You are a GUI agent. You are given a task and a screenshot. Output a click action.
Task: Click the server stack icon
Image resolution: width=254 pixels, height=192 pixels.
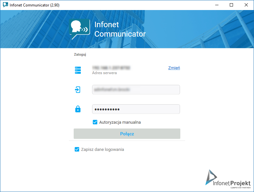78,70
